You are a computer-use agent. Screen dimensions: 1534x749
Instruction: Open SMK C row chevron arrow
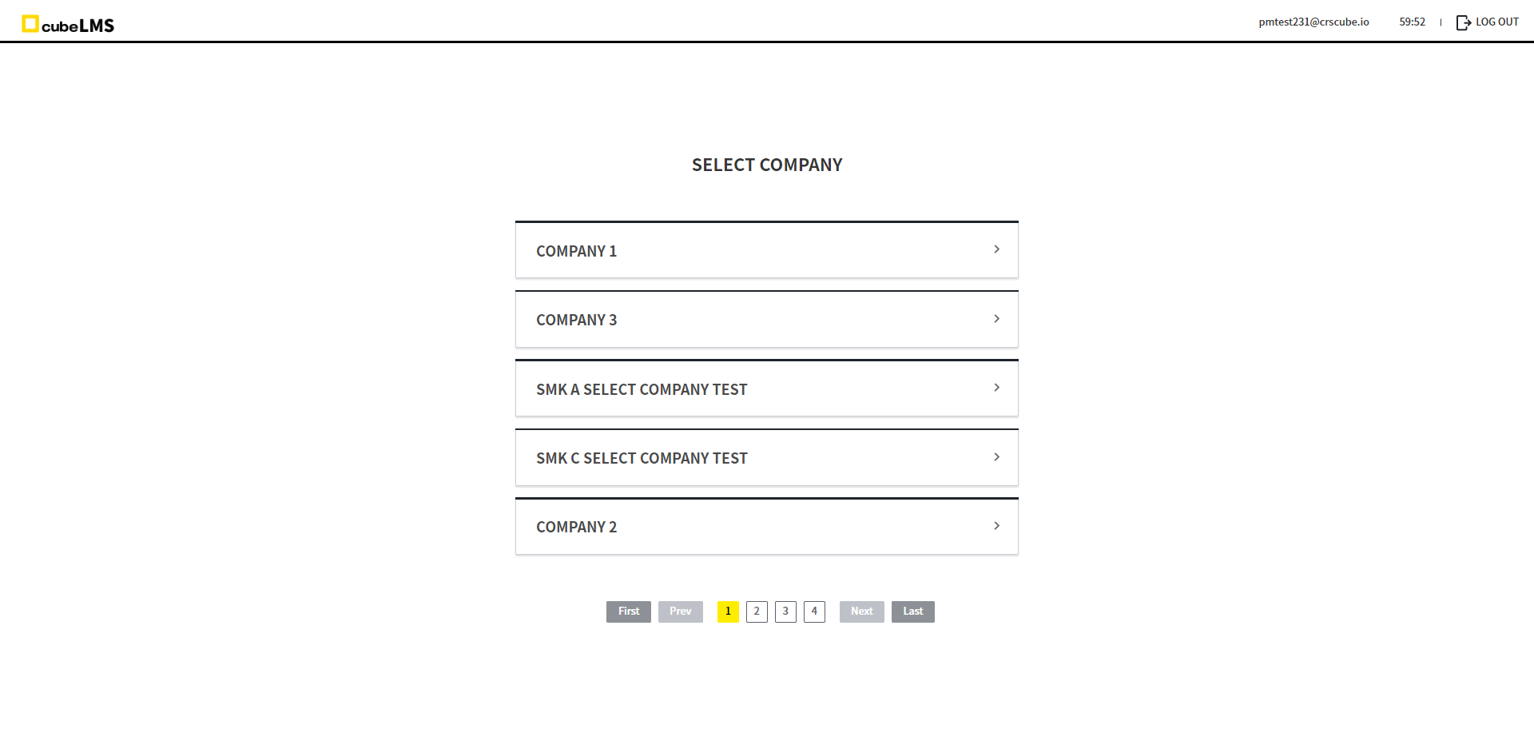click(996, 457)
